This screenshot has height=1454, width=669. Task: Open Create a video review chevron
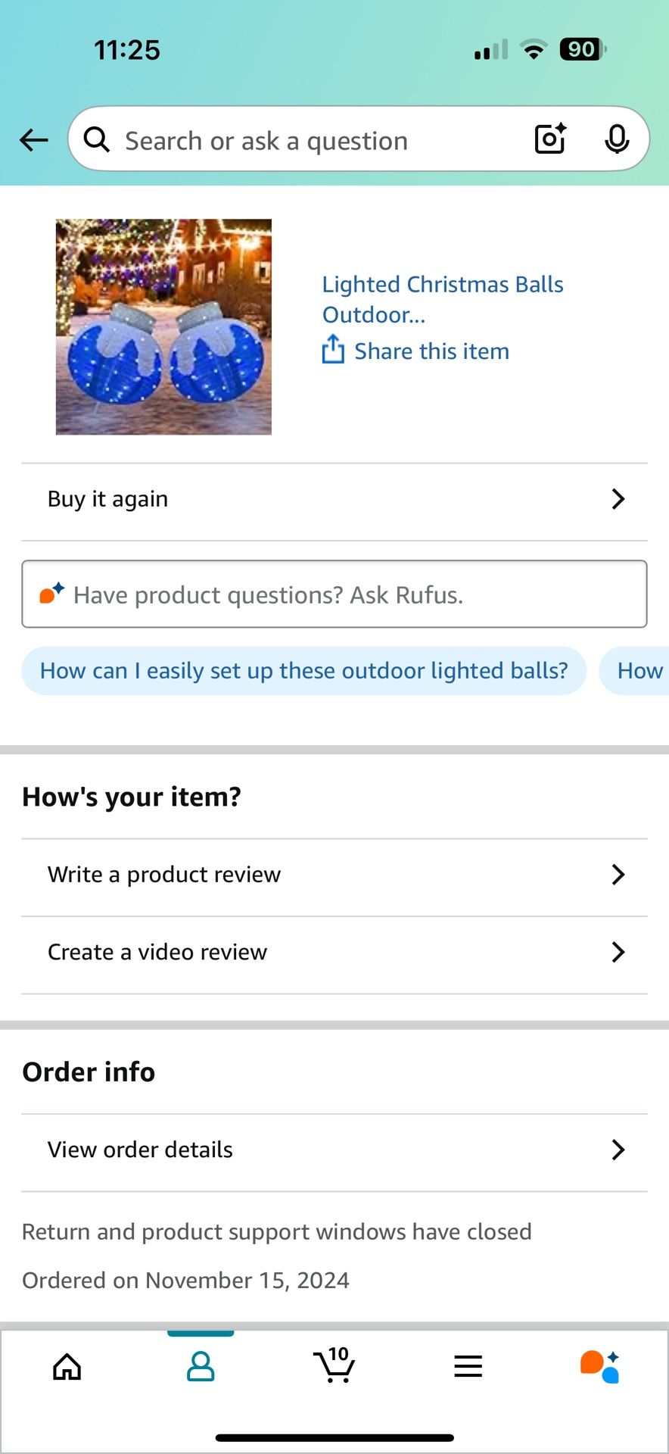[618, 952]
